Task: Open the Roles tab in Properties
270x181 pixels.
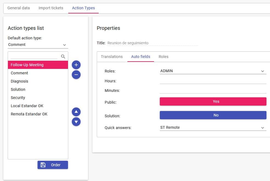Action: pyautogui.click(x=163, y=57)
